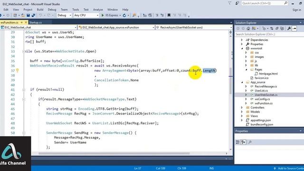This screenshot has width=304, height=171.
Task: Select wsConfig.cs in Solution Explorer
Action: [x=262, y=99]
